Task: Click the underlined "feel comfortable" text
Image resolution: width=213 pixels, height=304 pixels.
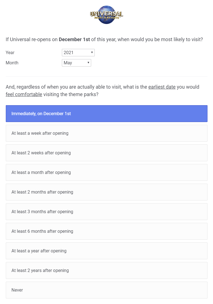Action: (x=24, y=94)
